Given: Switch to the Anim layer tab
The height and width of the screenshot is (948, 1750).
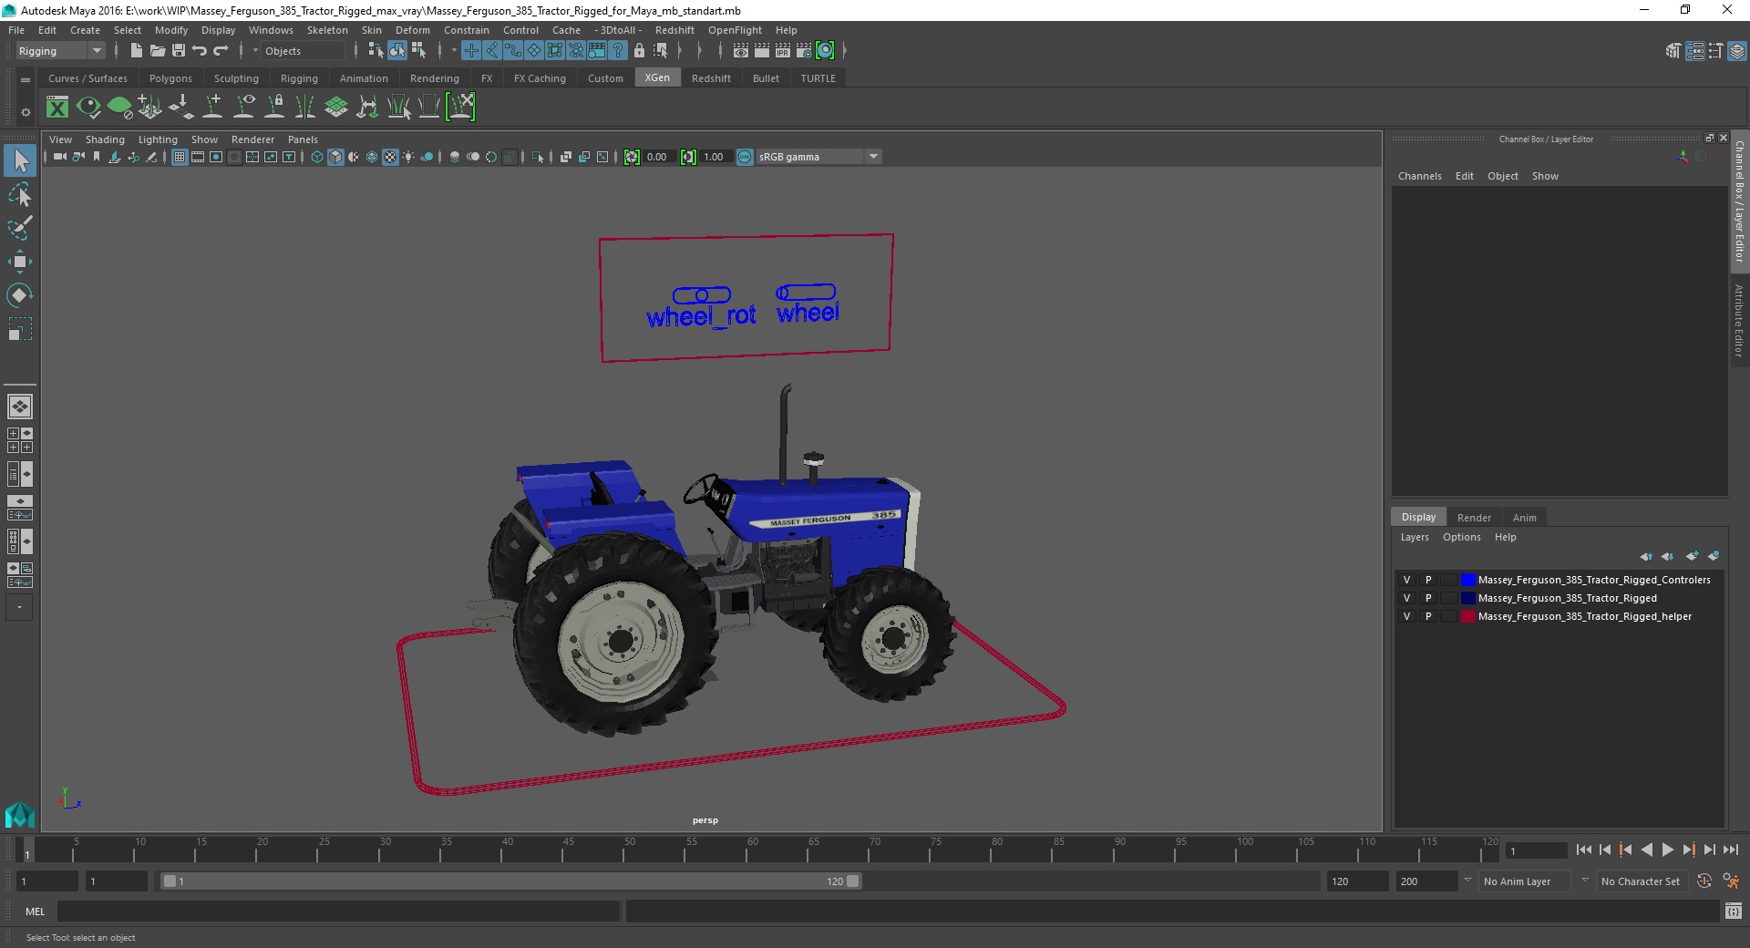Looking at the screenshot, I should click(x=1525, y=517).
